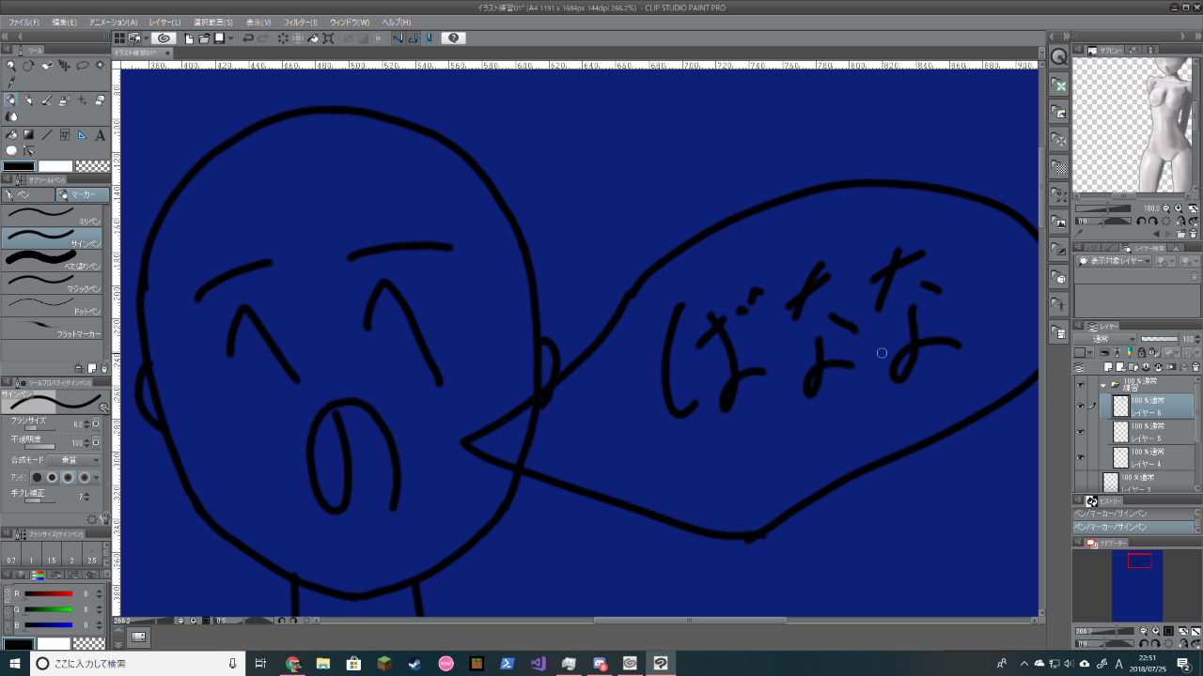The image size is (1203, 676).
Task: Select the Gradient tool
Action: [x=28, y=135]
